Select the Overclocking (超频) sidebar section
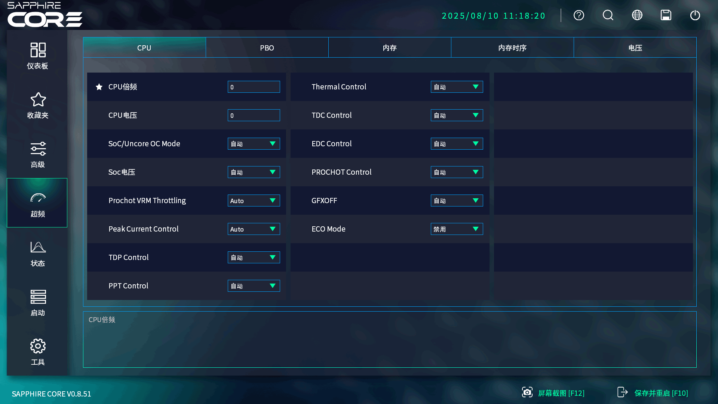The image size is (718, 404). coord(37,203)
